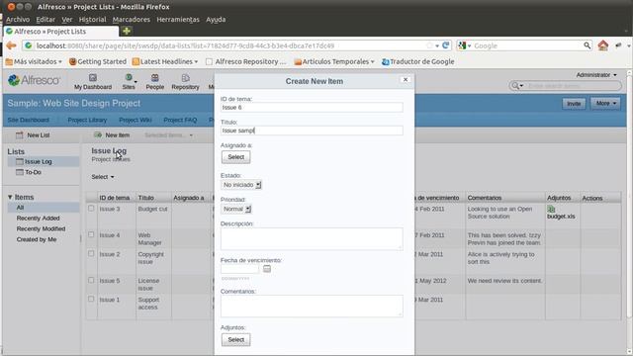The height and width of the screenshot is (356, 633).
Task: Click the ID de tema input field
Action: tap(312, 108)
